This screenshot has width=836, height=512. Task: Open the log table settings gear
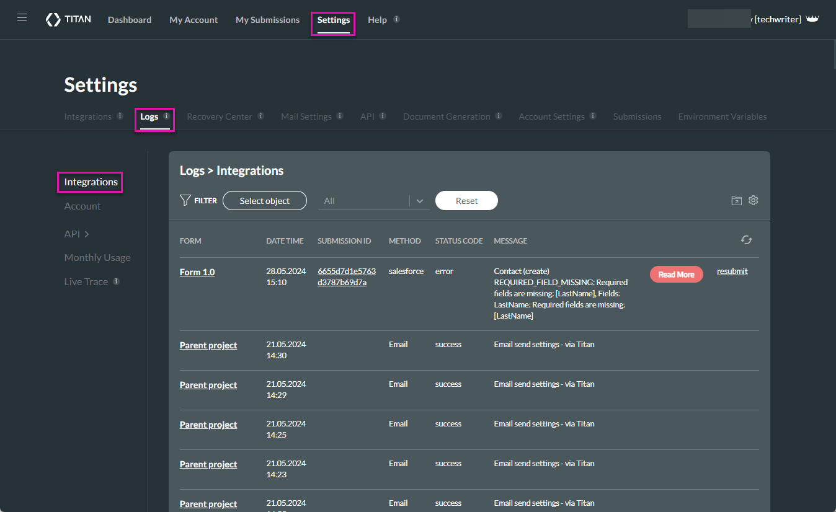(x=753, y=200)
